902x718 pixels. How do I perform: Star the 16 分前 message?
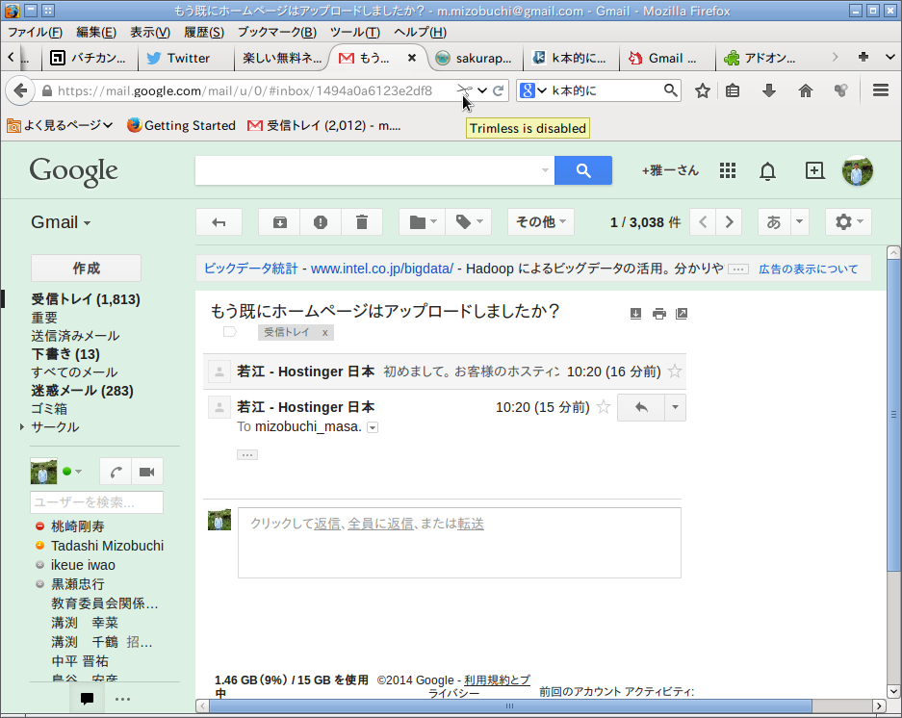click(x=675, y=372)
